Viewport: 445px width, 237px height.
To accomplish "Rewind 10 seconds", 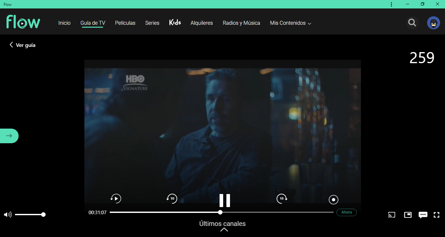I will [x=172, y=198].
